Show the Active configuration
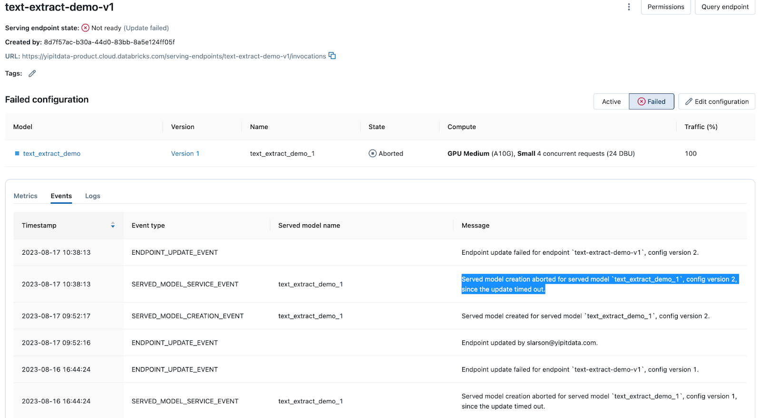 point(611,101)
